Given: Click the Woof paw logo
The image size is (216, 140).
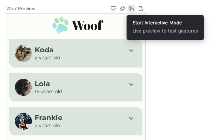Looking at the screenshot, I should pos(60,25).
